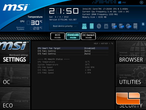Select the USB floppy boot device icon

121,26
